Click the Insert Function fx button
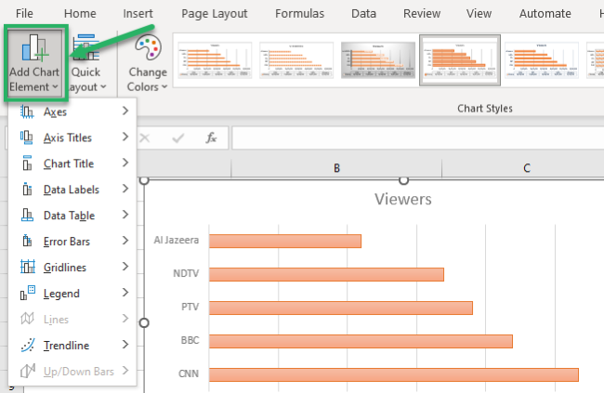 pos(211,138)
